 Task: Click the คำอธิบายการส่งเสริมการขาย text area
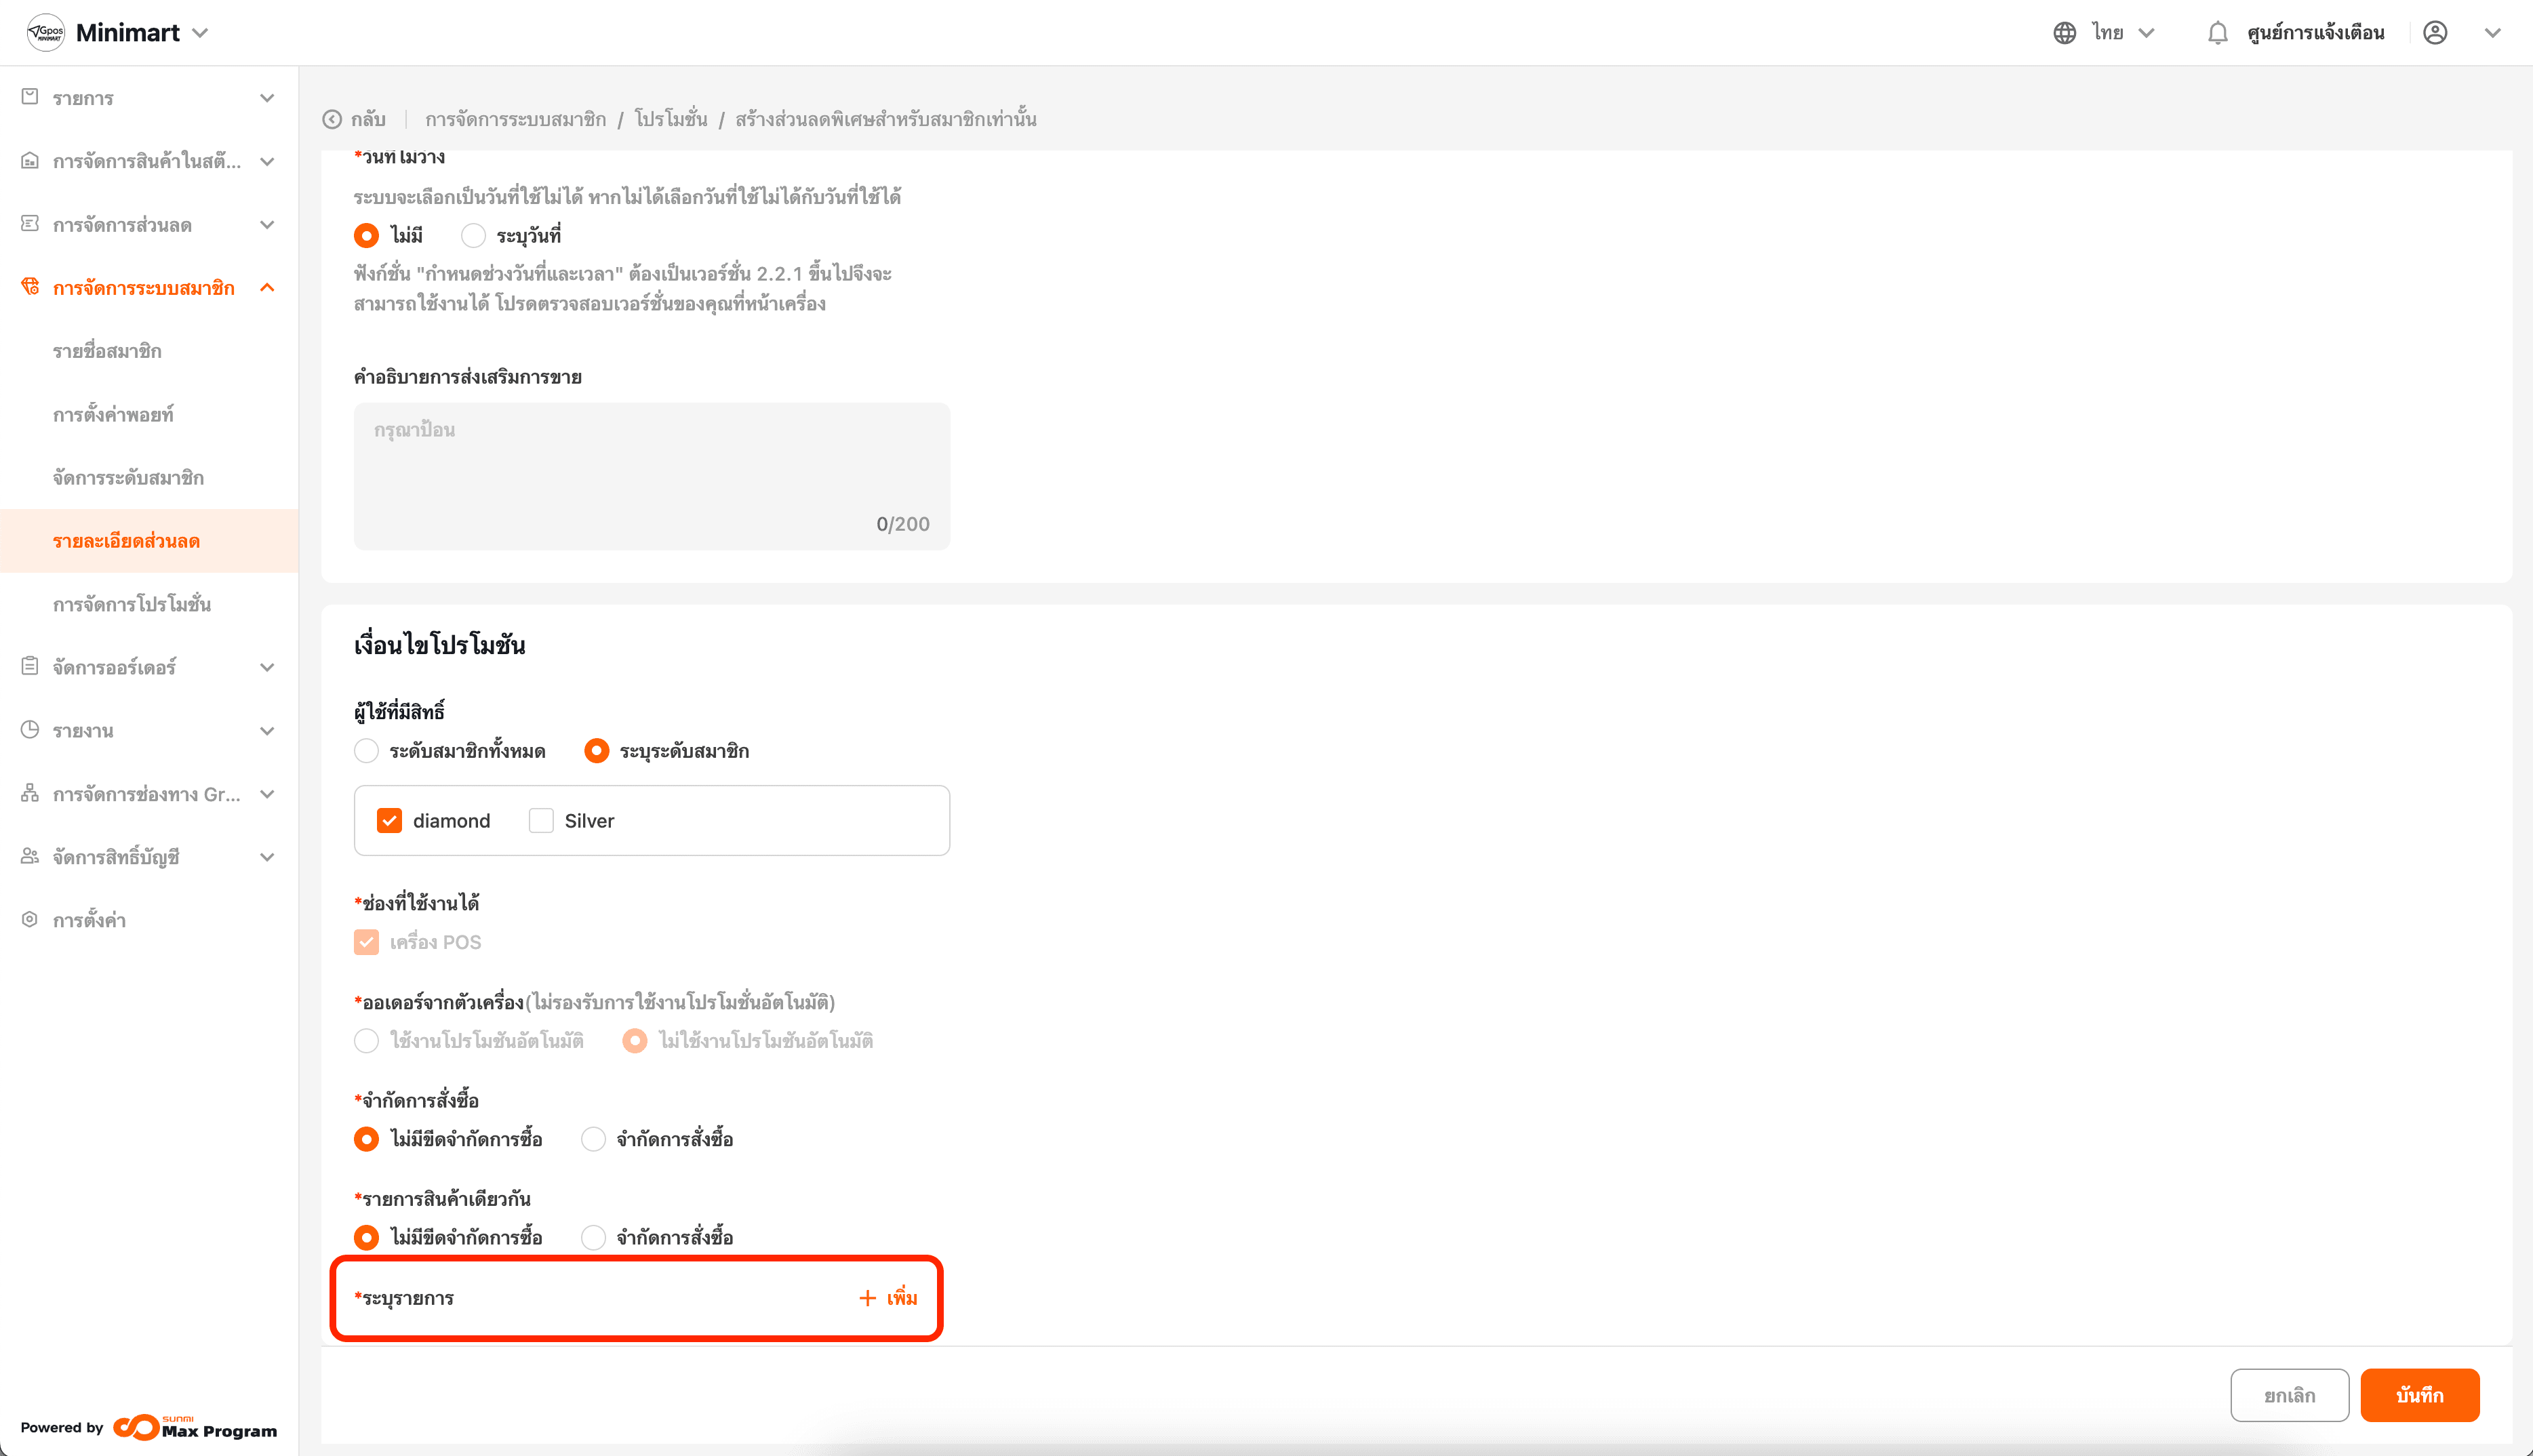point(651,475)
